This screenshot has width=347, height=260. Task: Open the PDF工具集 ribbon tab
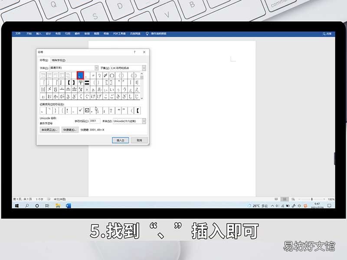point(119,34)
